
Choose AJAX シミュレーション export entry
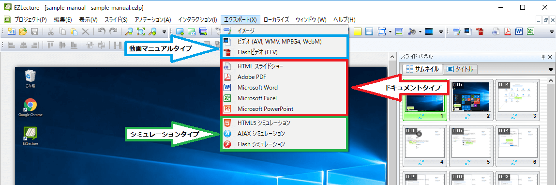[x=284, y=134]
